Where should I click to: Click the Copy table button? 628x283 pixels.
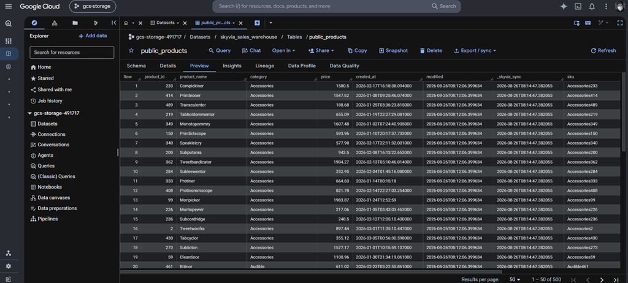point(358,50)
